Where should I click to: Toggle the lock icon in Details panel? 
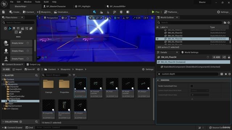coord(229,57)
